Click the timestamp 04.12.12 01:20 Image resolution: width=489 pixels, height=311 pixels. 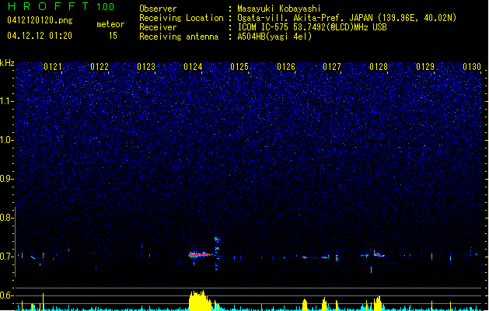40,36
